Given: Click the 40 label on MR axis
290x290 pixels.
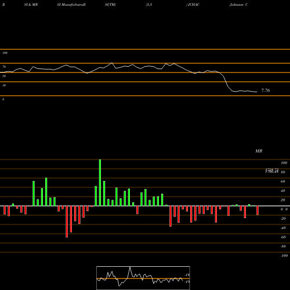Looking at the screenshot, I should pyautogui.click(x=283, y=191).
